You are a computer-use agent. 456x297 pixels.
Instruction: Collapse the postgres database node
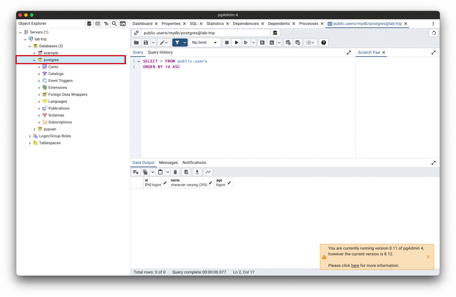(x=34, y=60)
